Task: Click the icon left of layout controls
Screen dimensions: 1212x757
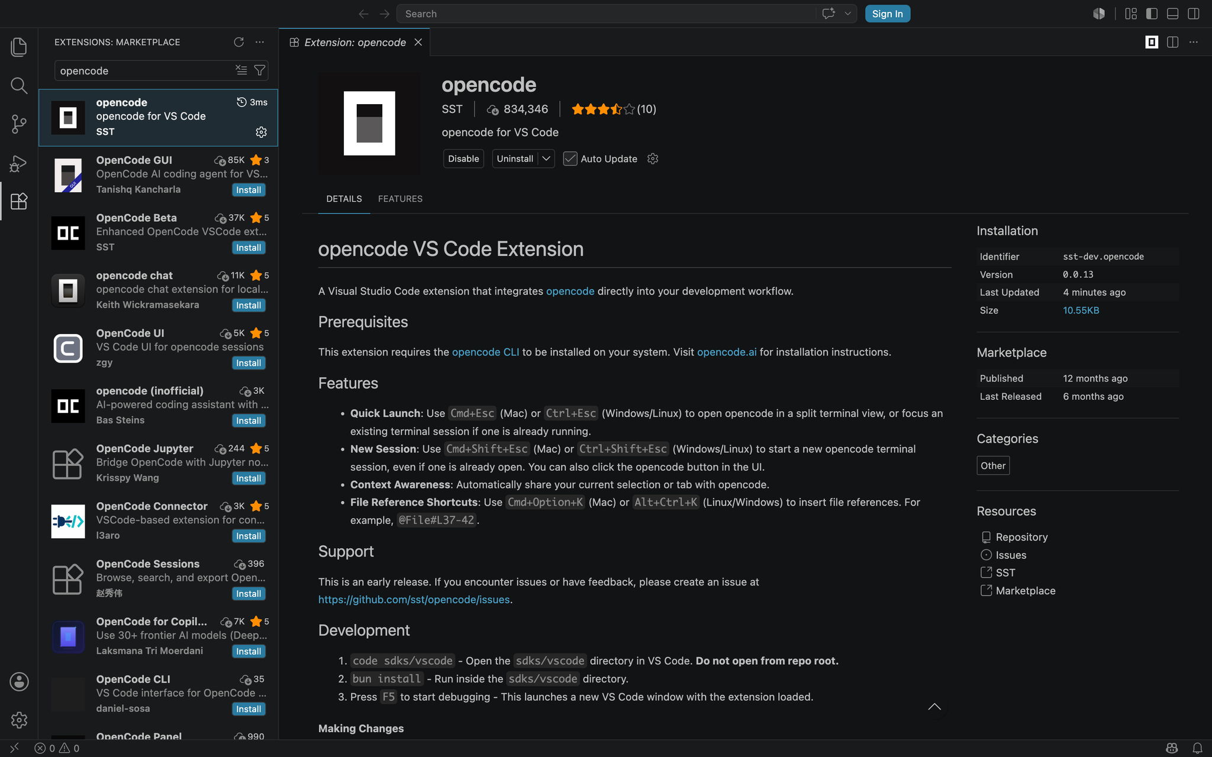Action: pos(1099,14)
